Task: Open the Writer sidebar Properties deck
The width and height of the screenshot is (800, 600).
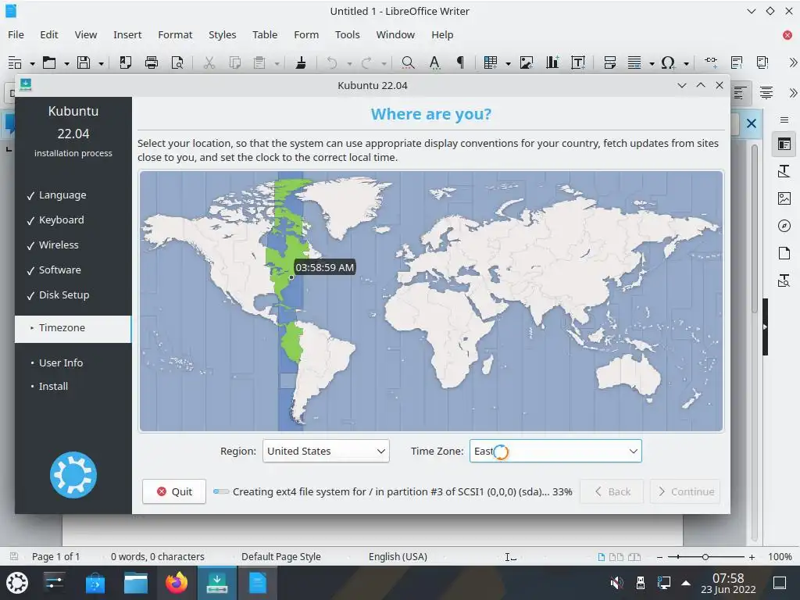Action: pos(784,145)
